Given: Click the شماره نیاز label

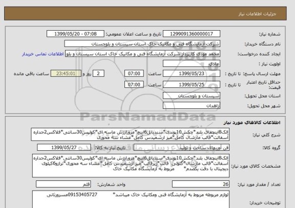Looking at the screenshot, I should [270, 34].
